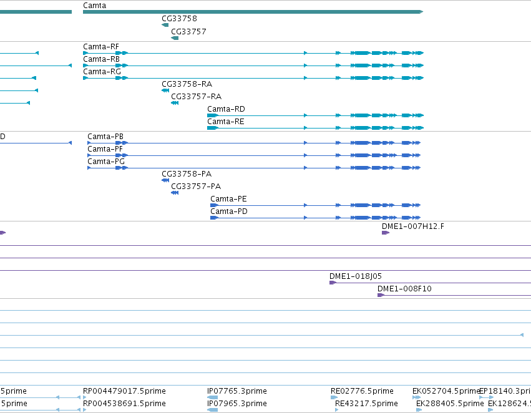The width and height of the screenshot is (531, 413).
Task: Select the IP07965.3prime EST label
Action: click(x=236, y=404)
